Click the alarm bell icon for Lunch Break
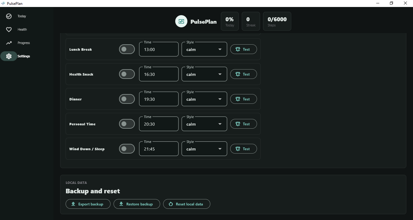413x220 pixels. (238, 49)
